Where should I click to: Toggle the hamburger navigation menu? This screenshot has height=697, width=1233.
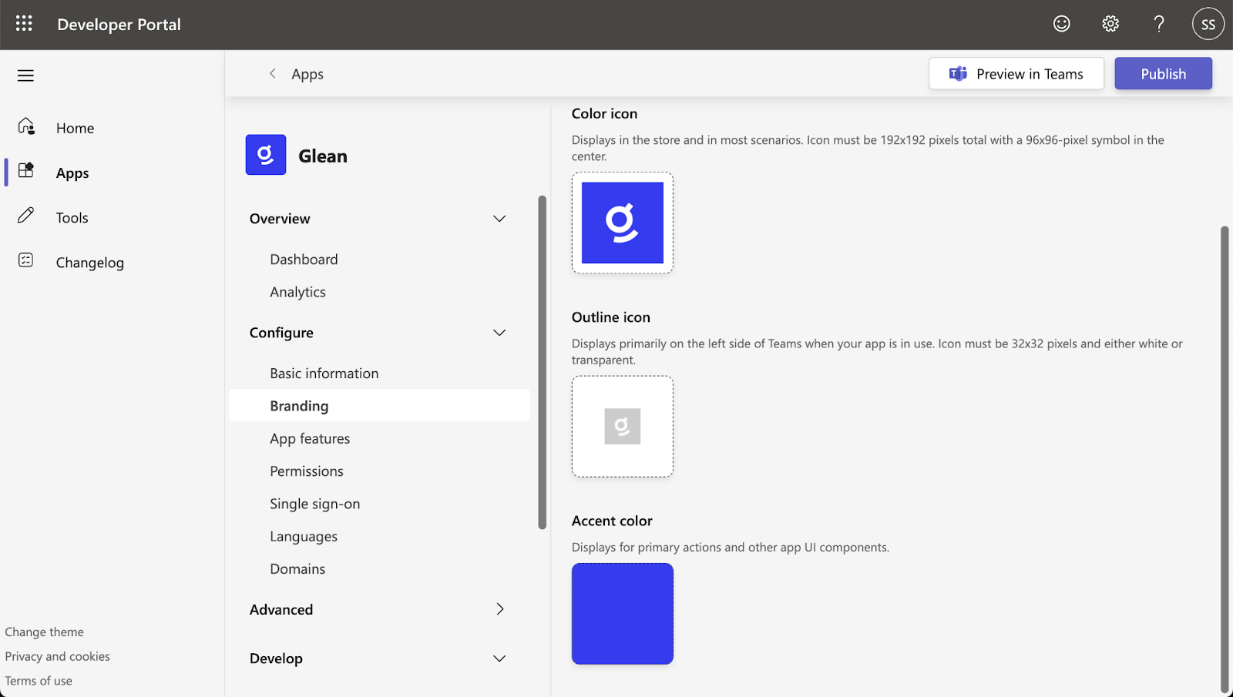pos(25,75)
